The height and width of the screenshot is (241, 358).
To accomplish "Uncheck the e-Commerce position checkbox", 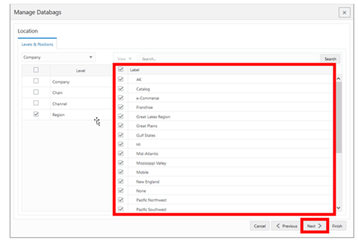I will [x=121, y=98].
